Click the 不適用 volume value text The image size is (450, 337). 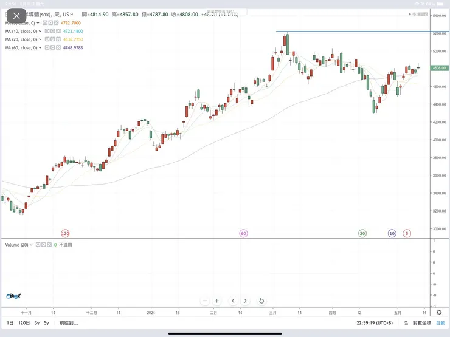coord(66,245)
